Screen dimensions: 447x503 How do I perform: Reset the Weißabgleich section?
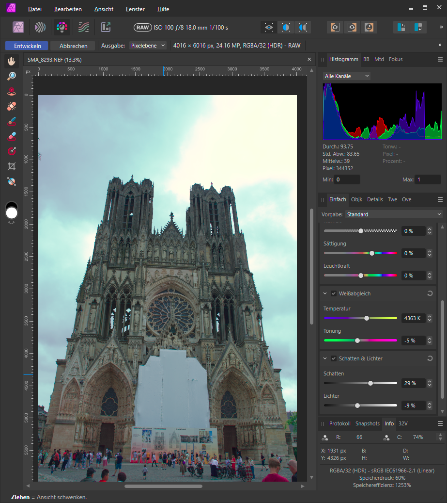pos(430,293)
